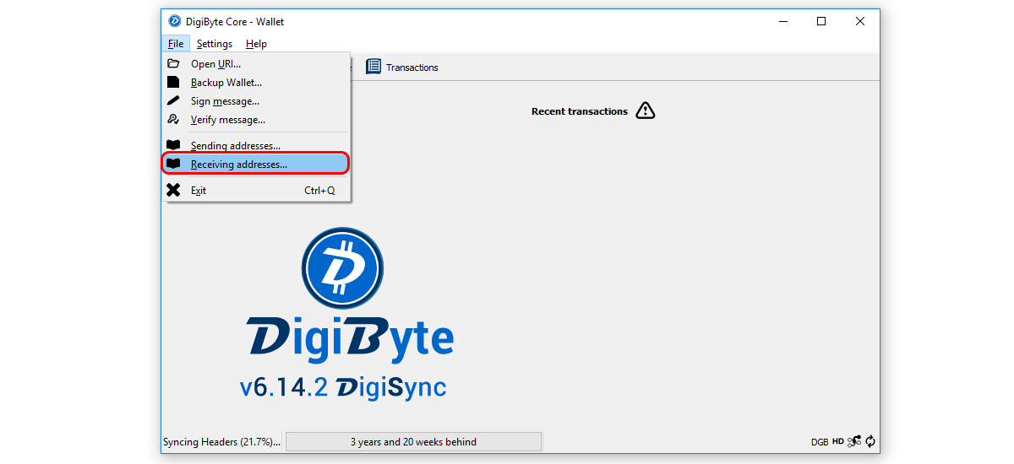This screenshot has height=464, width=1014.
Task: Choose Exit from the File menu
Action: pos(256,190)
